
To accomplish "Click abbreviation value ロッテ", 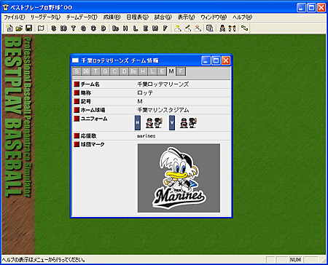I will click(145, 92).
